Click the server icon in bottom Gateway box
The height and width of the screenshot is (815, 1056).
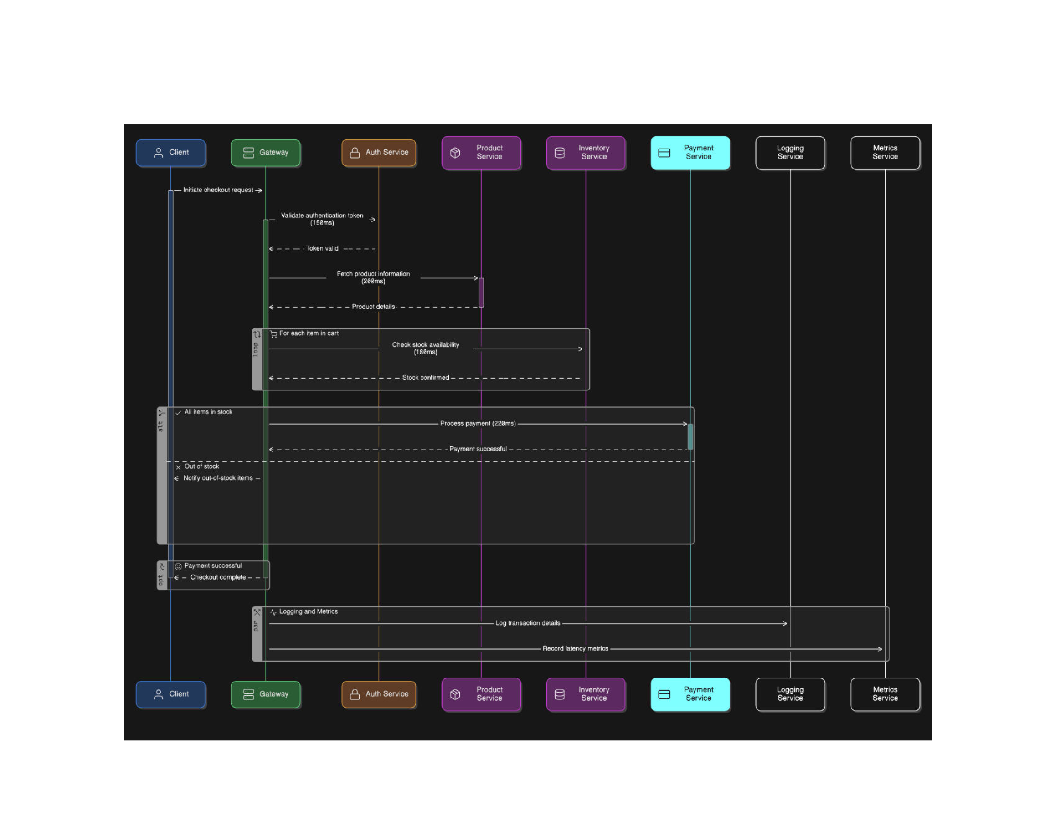(x=248, y=694)
